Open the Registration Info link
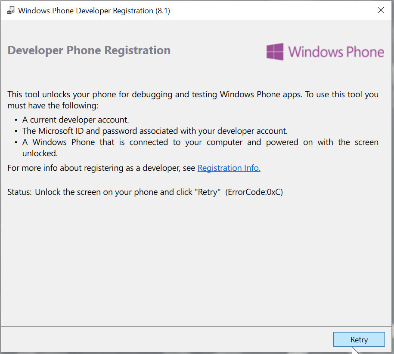394x354 pixels. coord(229,168)
